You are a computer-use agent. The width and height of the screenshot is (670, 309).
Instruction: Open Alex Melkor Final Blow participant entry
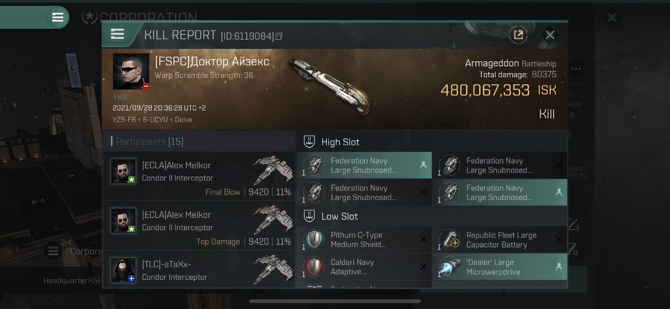click(199, 176)
